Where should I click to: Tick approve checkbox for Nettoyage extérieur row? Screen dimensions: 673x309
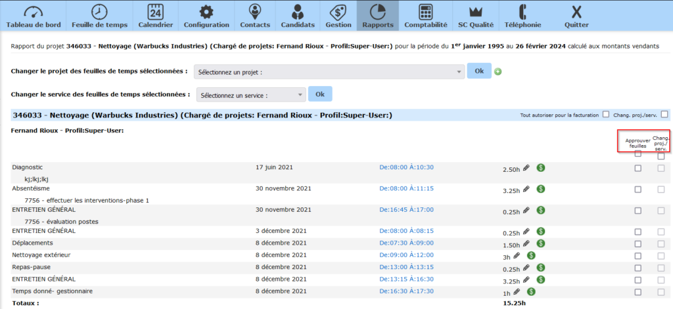pos(638,255)
